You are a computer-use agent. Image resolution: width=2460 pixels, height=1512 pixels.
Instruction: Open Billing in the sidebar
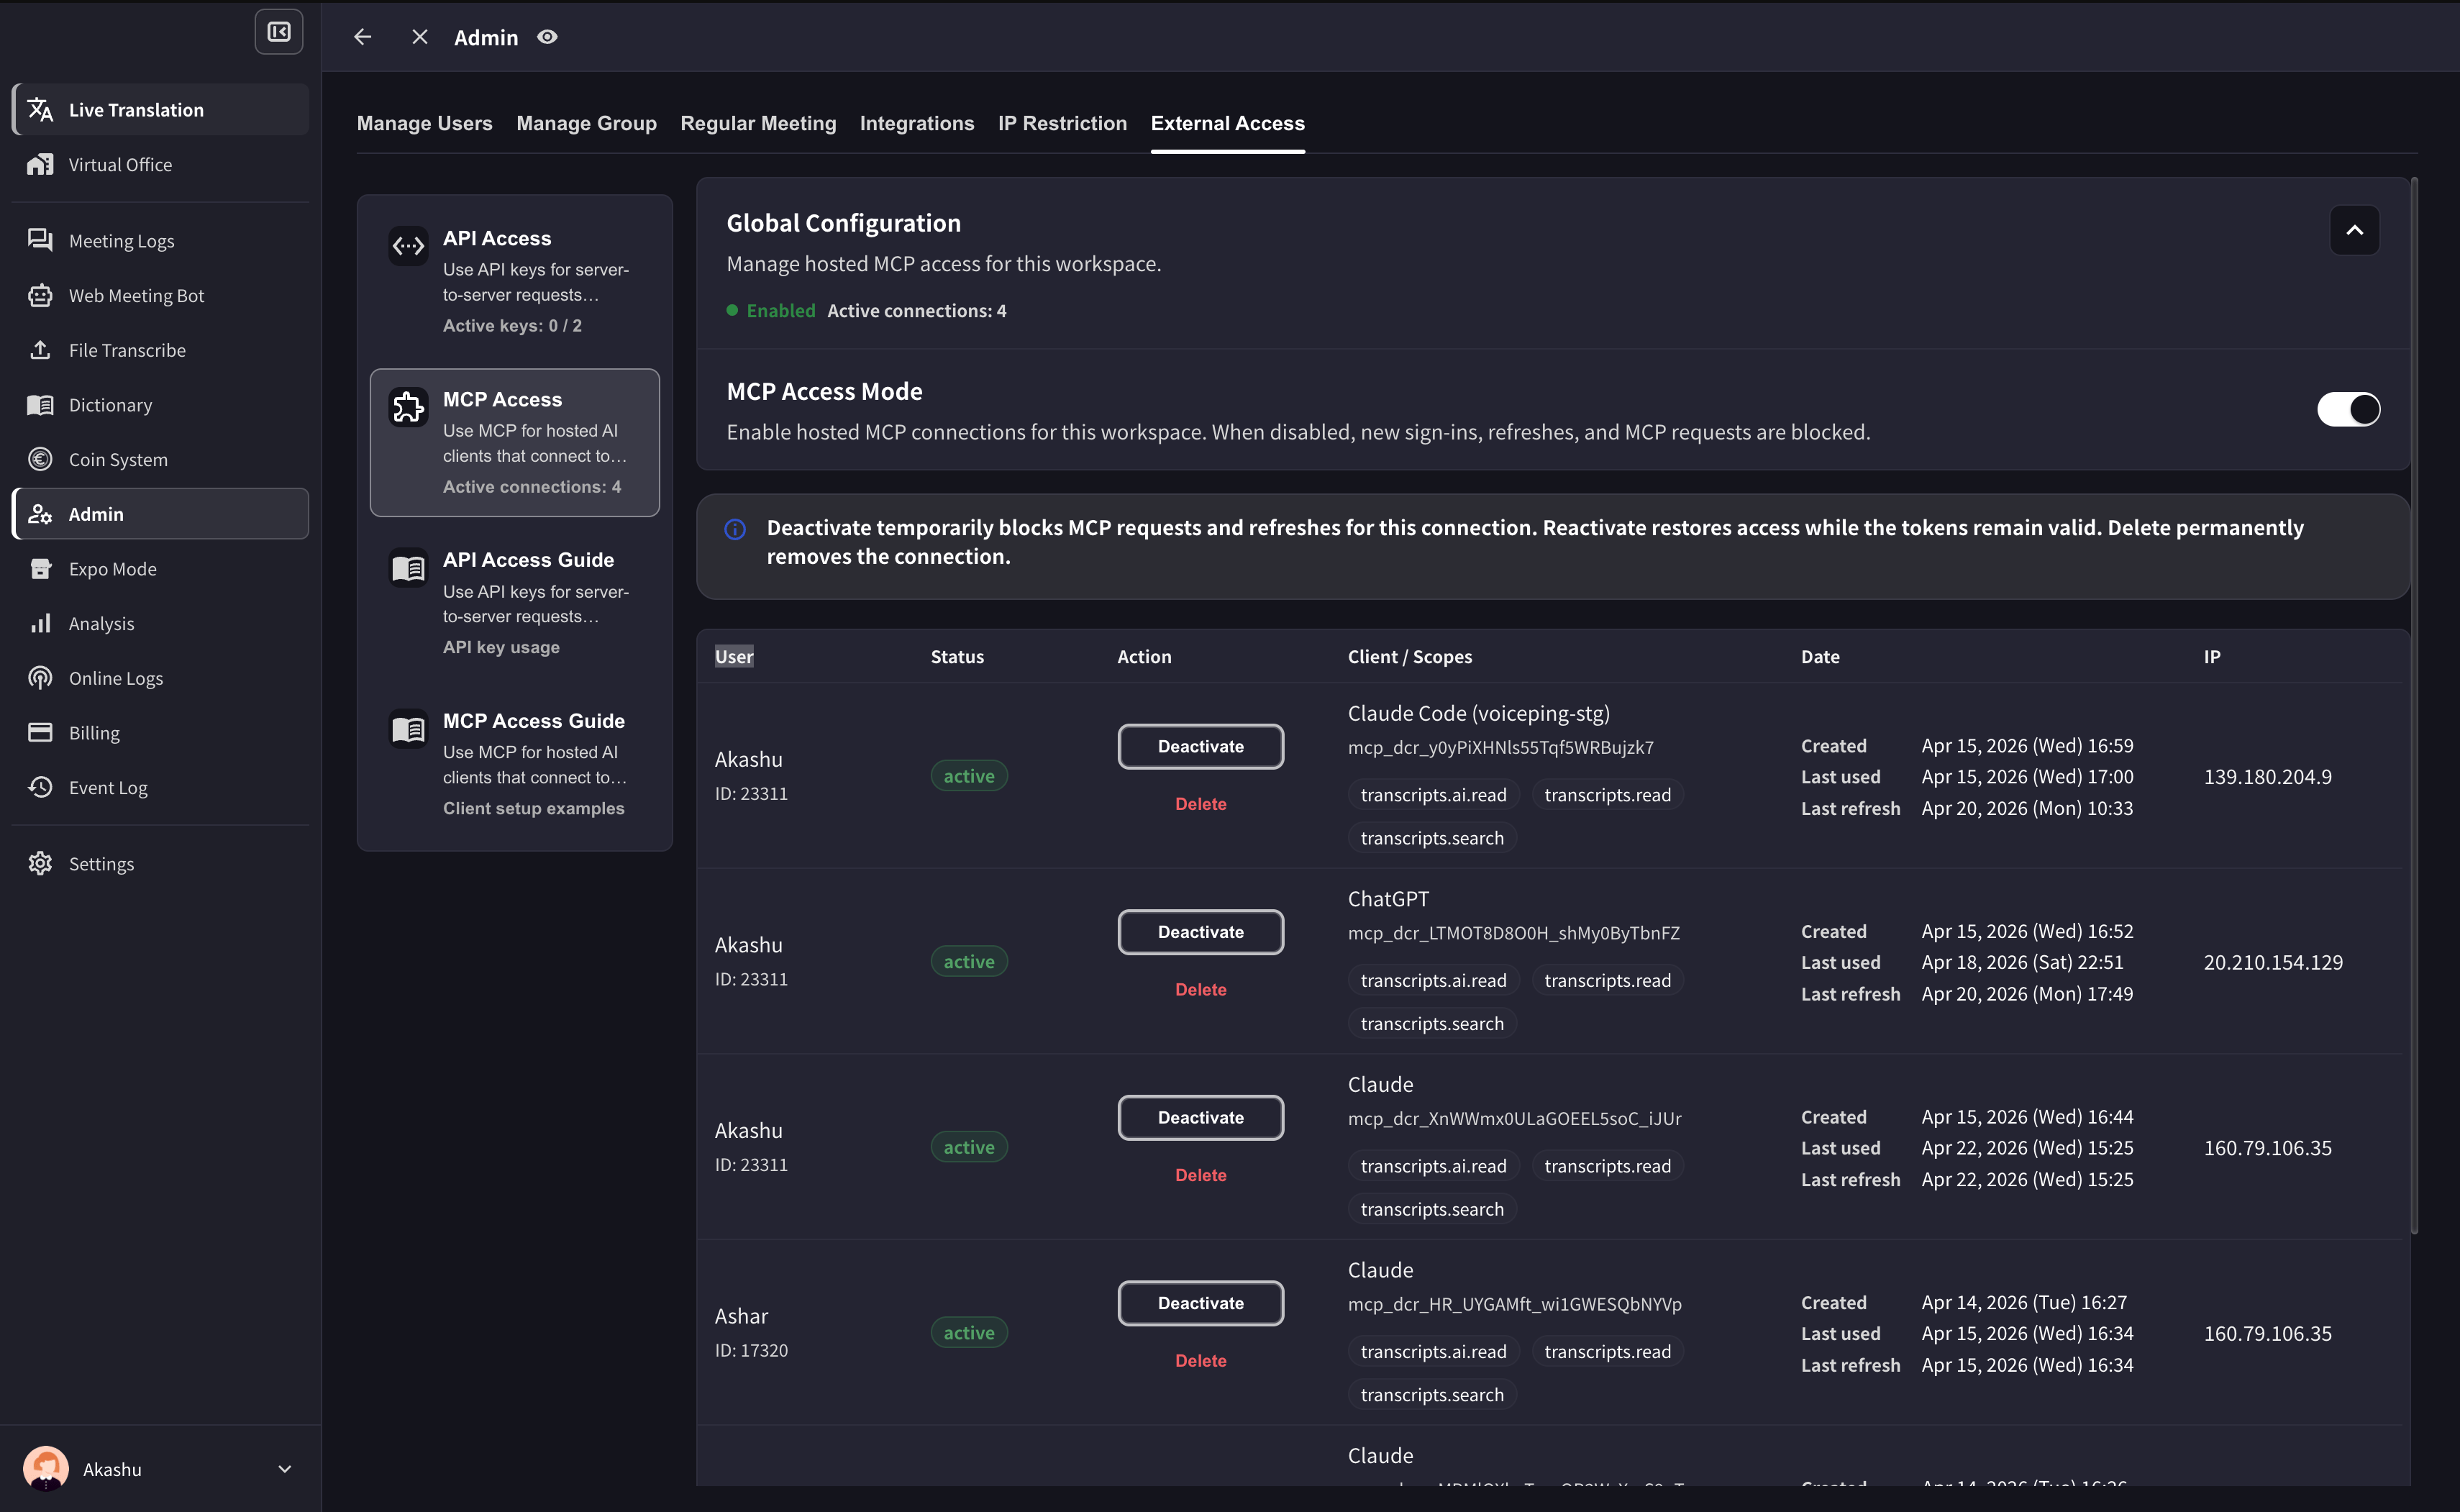click(160, 733)
